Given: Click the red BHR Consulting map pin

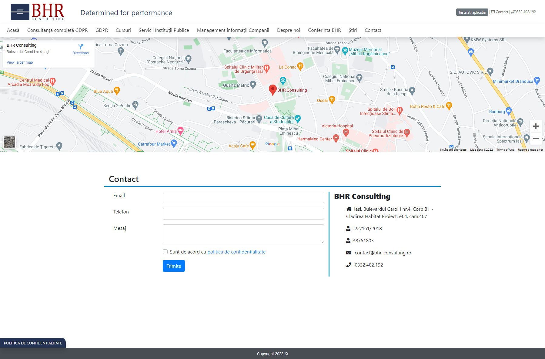Looking at the screenshot, I should (273, 90).
